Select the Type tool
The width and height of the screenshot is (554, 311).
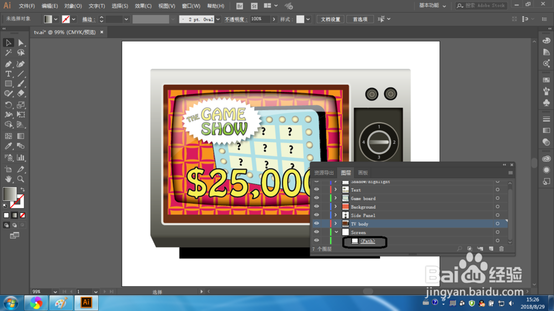pos(8,74)
